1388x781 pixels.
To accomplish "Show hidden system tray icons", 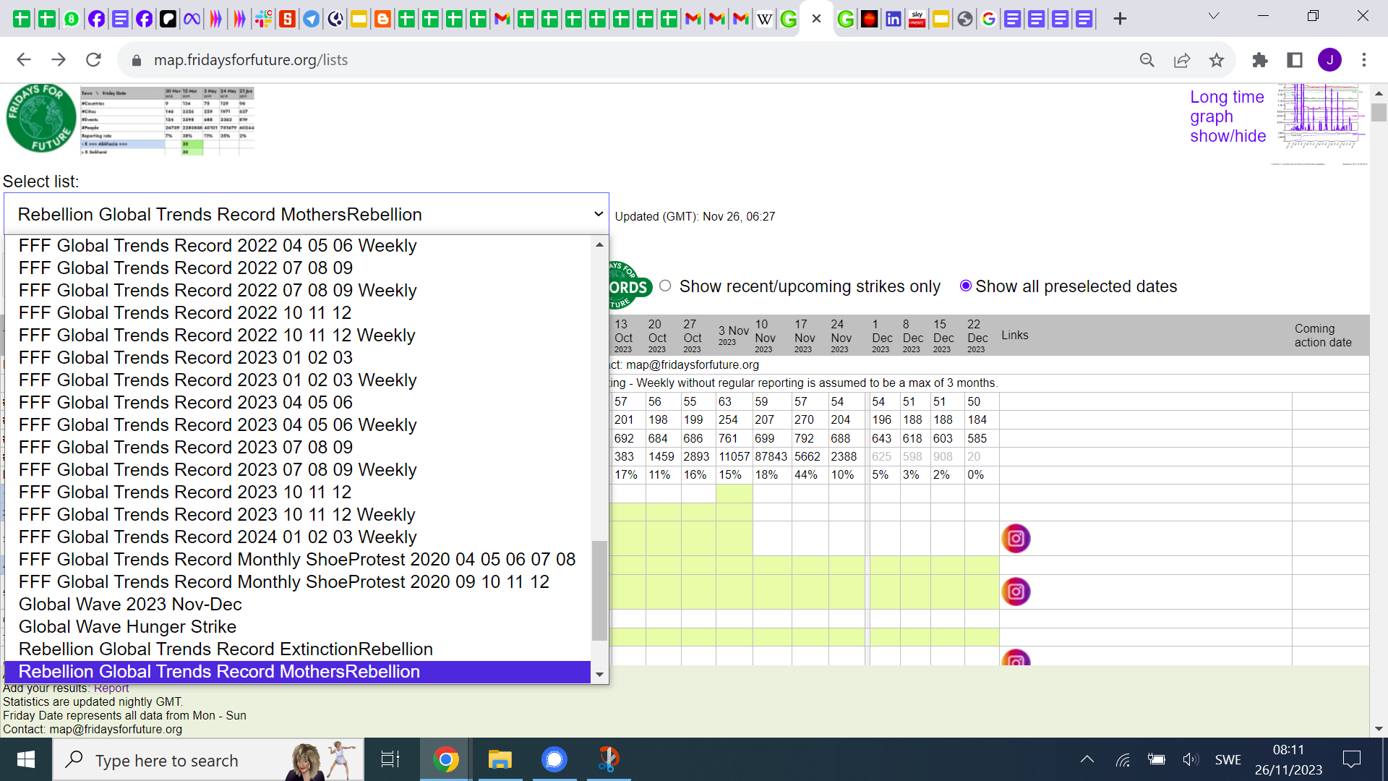I will click(x=1087, y=760).
